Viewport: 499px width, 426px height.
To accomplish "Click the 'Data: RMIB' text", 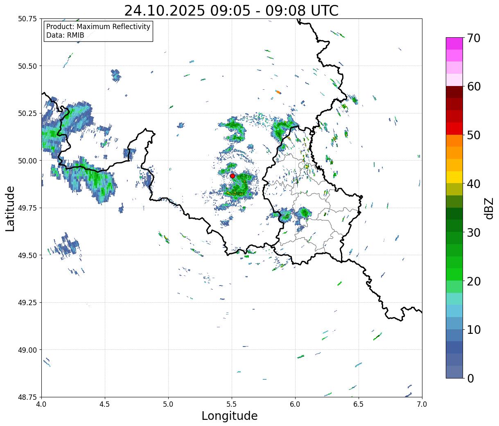I will pos(65,35).
